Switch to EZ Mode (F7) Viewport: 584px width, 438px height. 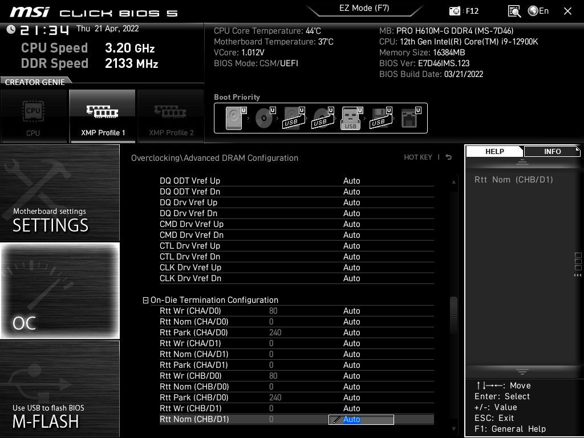[x=364, y=8]
